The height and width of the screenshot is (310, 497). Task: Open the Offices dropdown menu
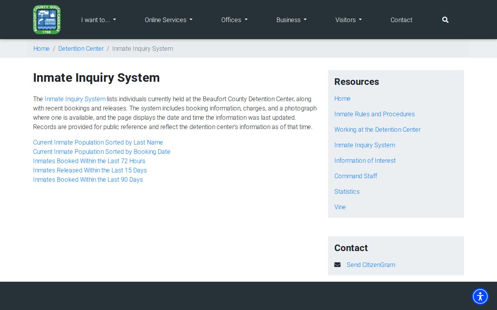click(x=235, y=20)
